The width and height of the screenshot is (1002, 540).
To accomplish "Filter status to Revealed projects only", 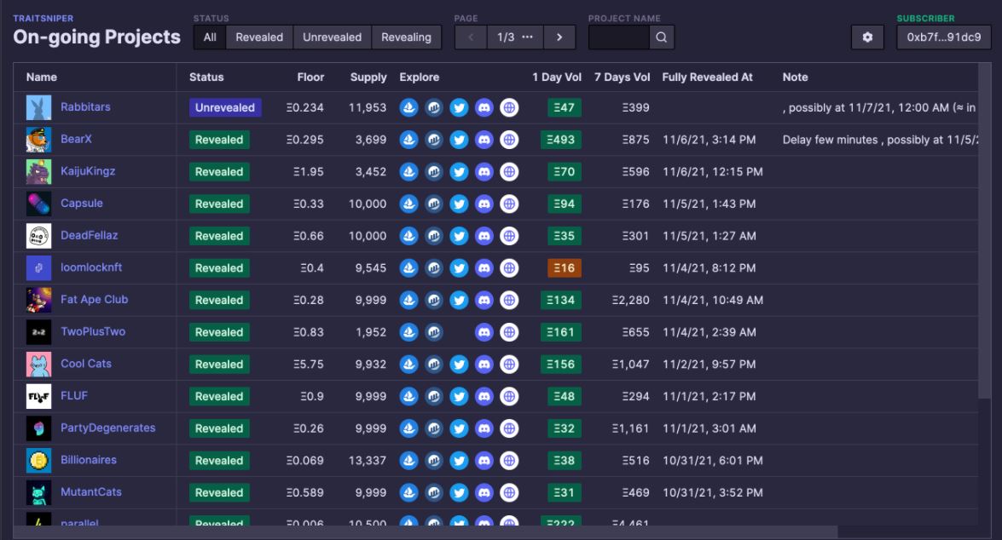I will click(259, 37).
